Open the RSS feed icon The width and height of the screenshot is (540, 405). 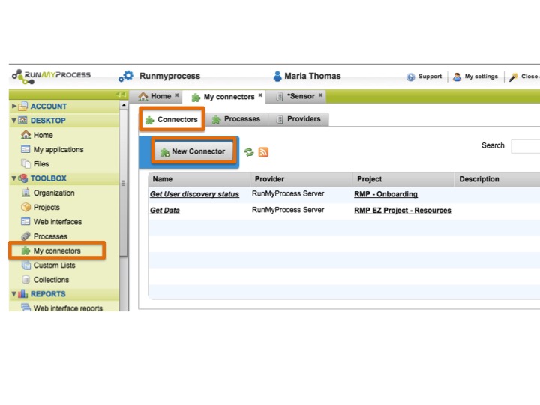click(x=263, y=151)
